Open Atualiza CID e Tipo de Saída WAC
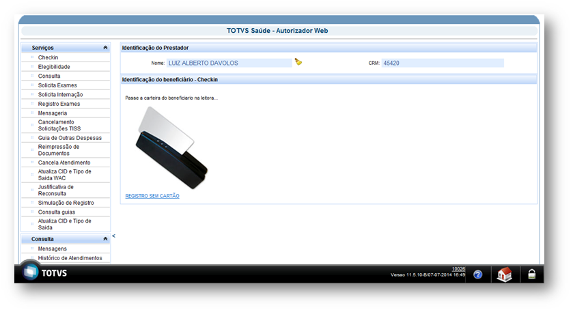This screenshot has height=312, width=573. point(64,175)
